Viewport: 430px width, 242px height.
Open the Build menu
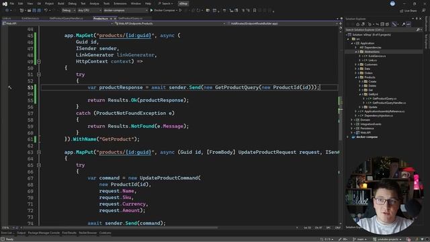(61, 3)
